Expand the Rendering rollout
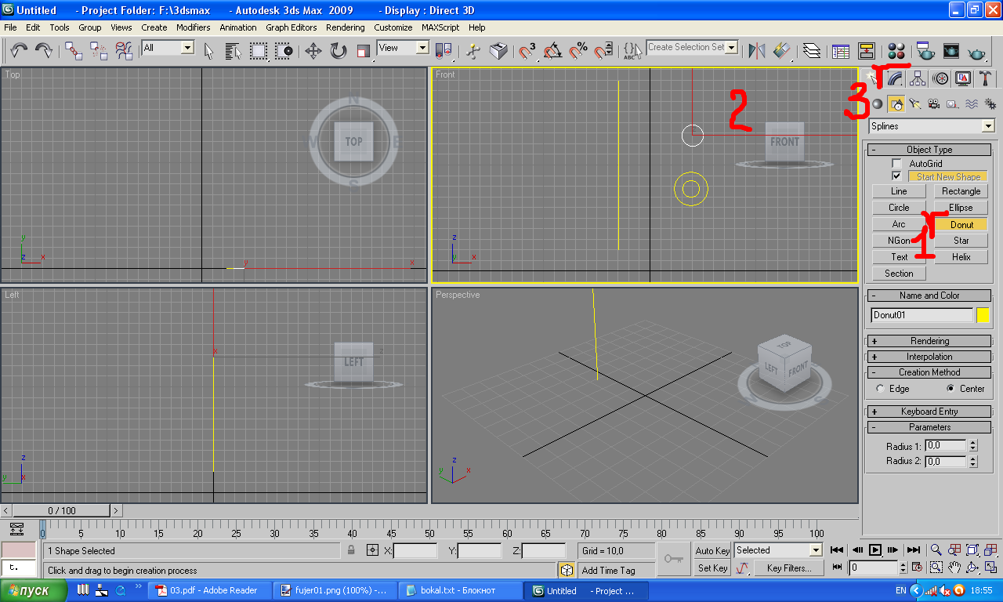This screenshot has width=1003, height=602. point(929,341)
